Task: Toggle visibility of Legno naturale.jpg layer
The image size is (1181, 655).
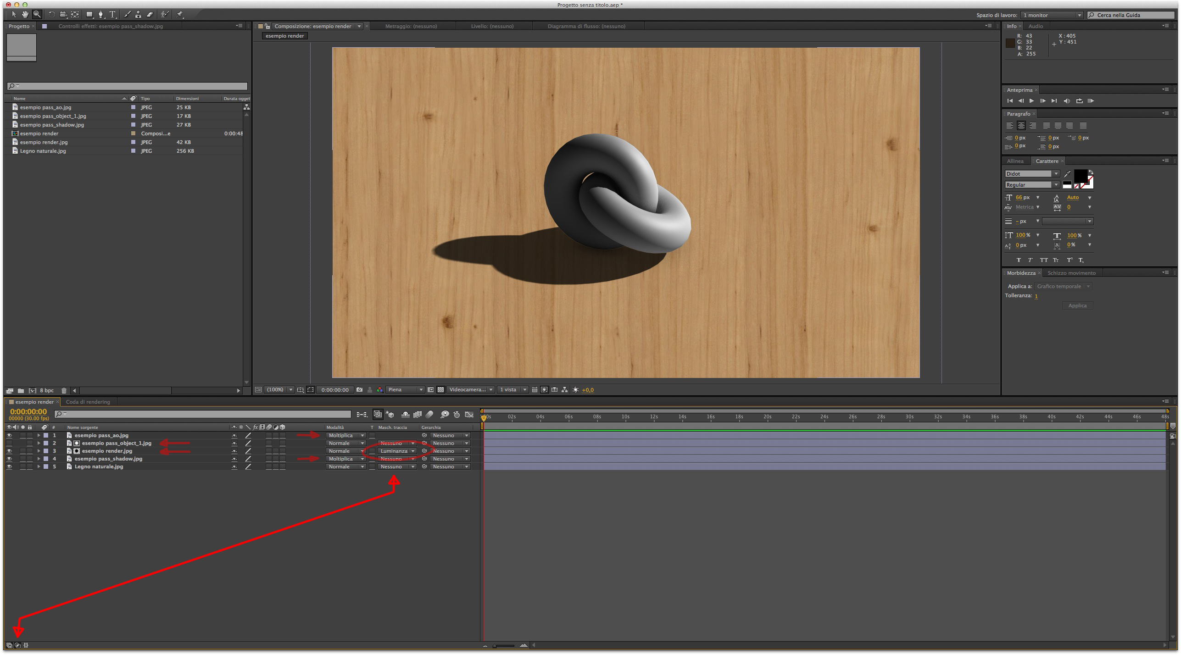Action: (9, 467)
